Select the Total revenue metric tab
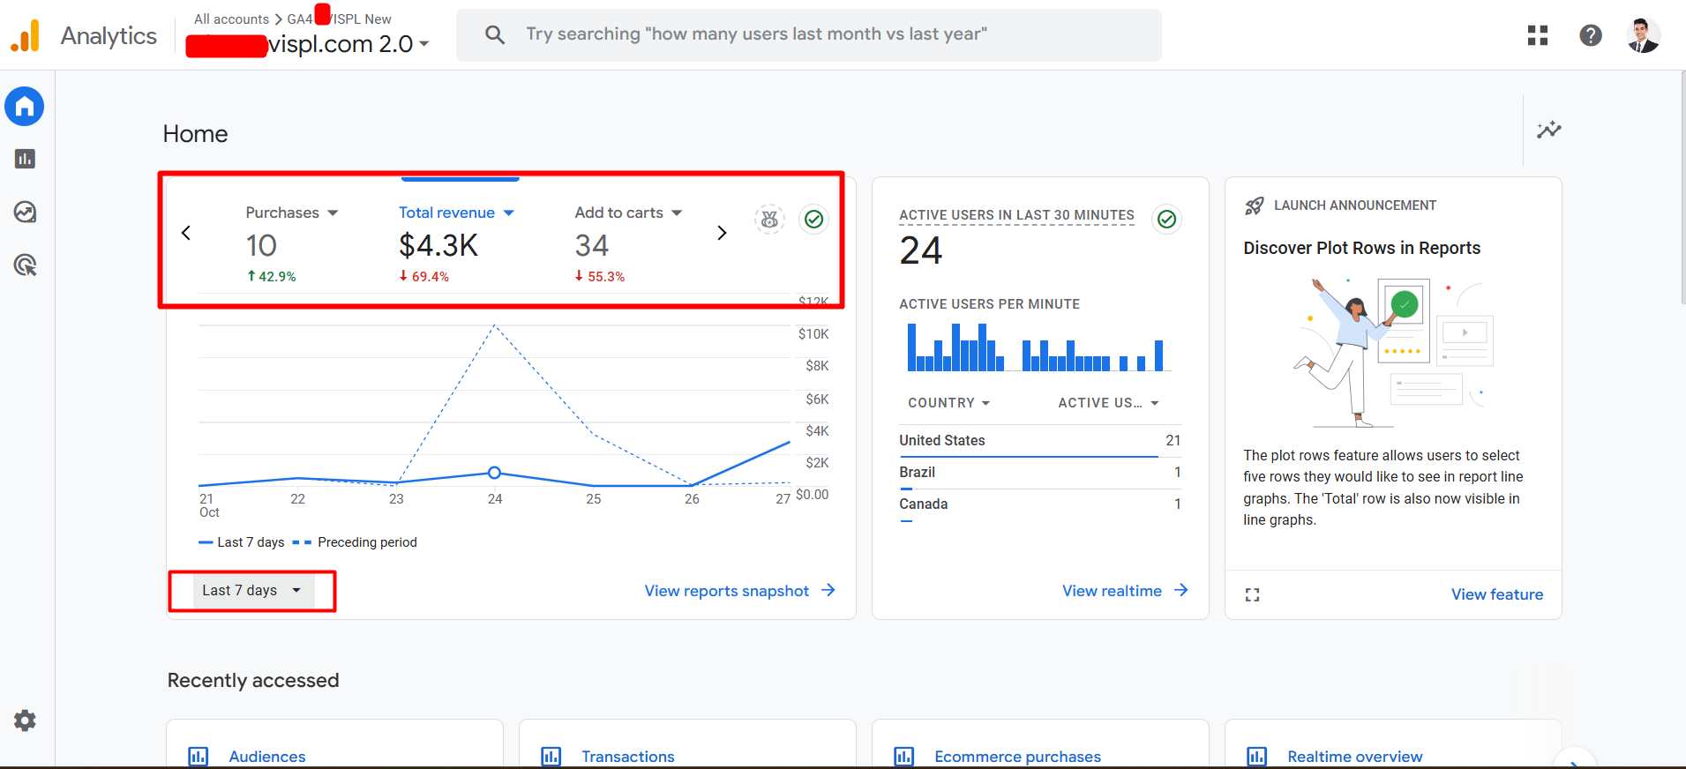Viewport: 1686px width, 769px height. [x=455, y=213]
